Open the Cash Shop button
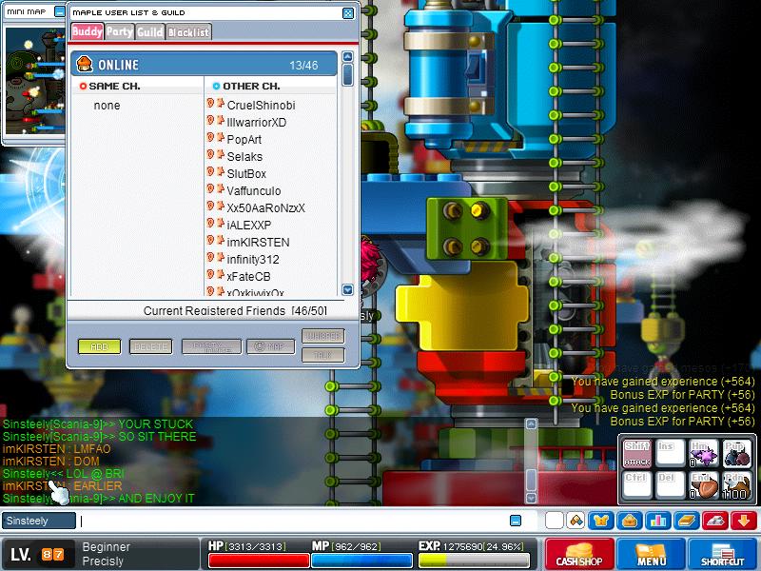 coord(579,555)
